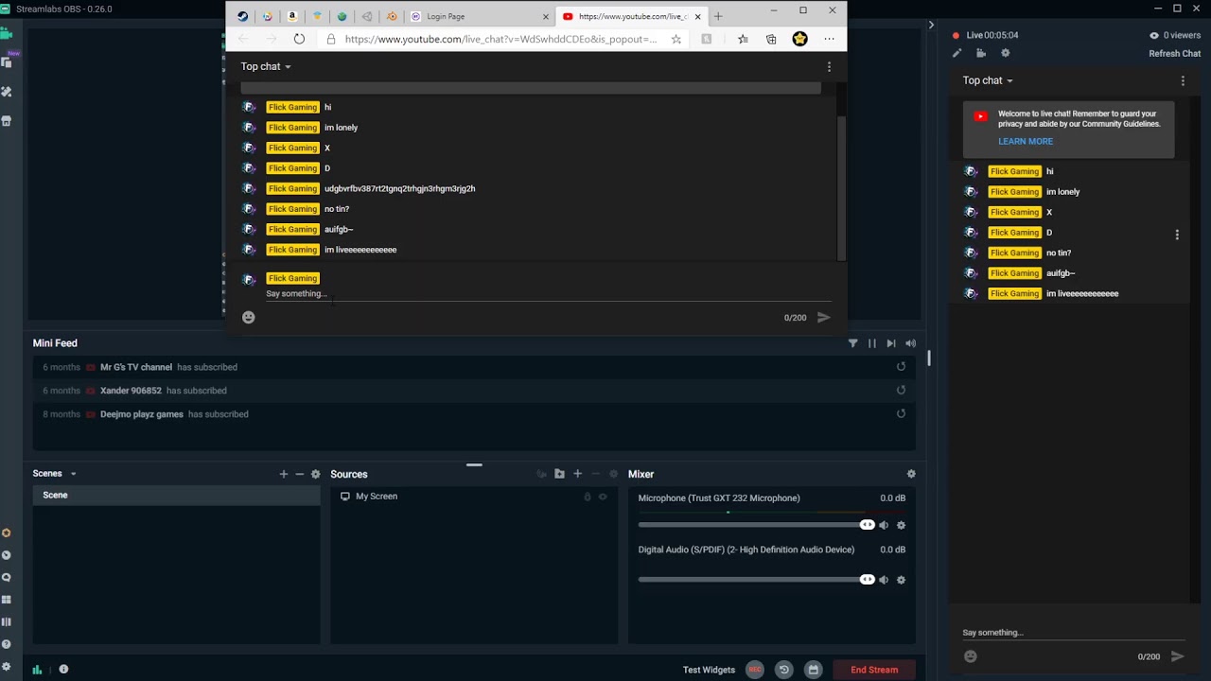Open scene transition settings gear
The width and height of the screenshot is (1211, 681).
coord(316,474)
